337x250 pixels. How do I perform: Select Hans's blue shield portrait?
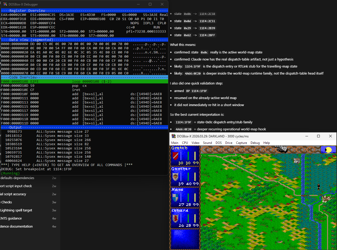(x=175, y=197)
